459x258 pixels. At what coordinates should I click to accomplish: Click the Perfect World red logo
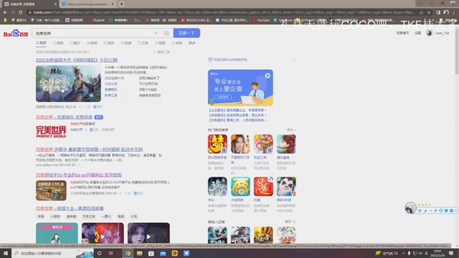coord(51,132)
